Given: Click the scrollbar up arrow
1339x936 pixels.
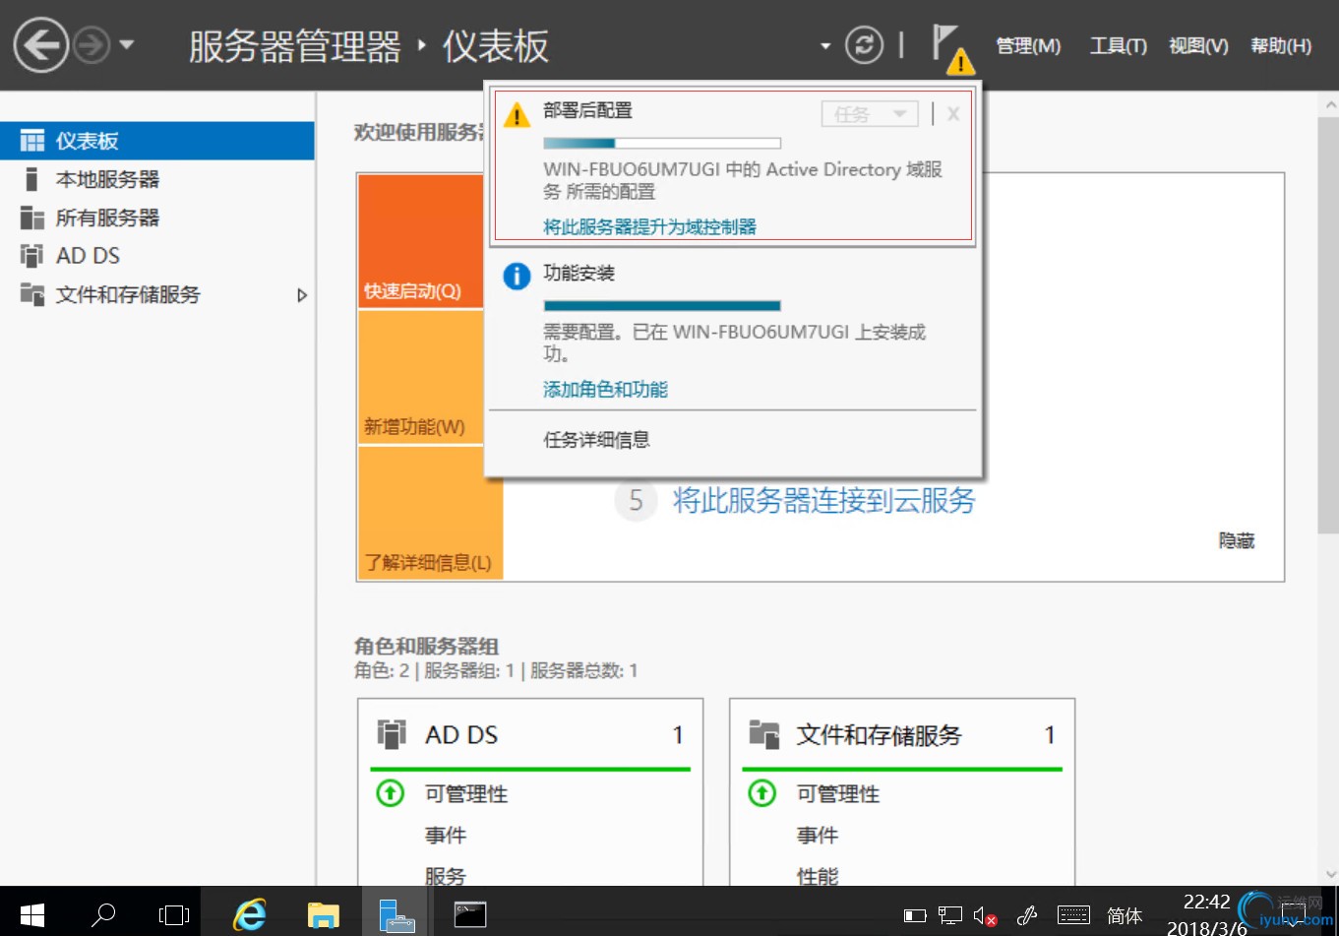Looking at the screenshot, I should point(1330,104).
